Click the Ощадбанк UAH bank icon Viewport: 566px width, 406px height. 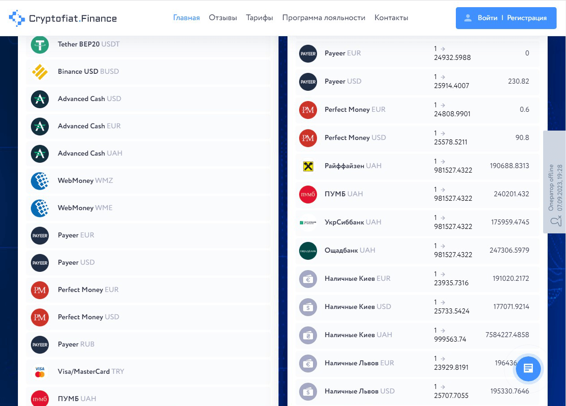click(308, 250)
